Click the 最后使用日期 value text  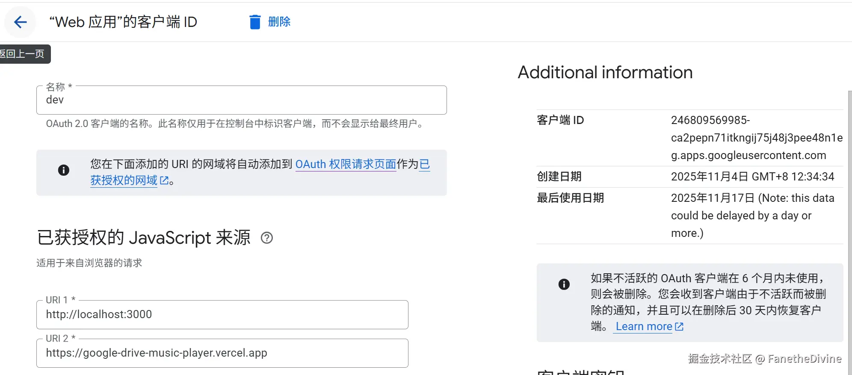[752, 216]
